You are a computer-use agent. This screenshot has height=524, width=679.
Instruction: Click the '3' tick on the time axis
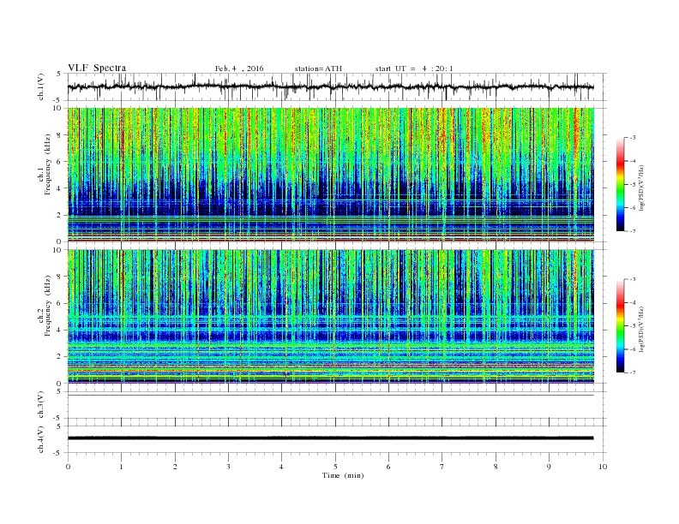(x=228, y=467)
